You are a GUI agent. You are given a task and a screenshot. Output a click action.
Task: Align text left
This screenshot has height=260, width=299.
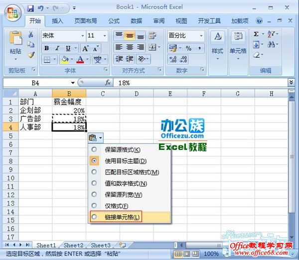pyautogui.click(x=119, y=47)
